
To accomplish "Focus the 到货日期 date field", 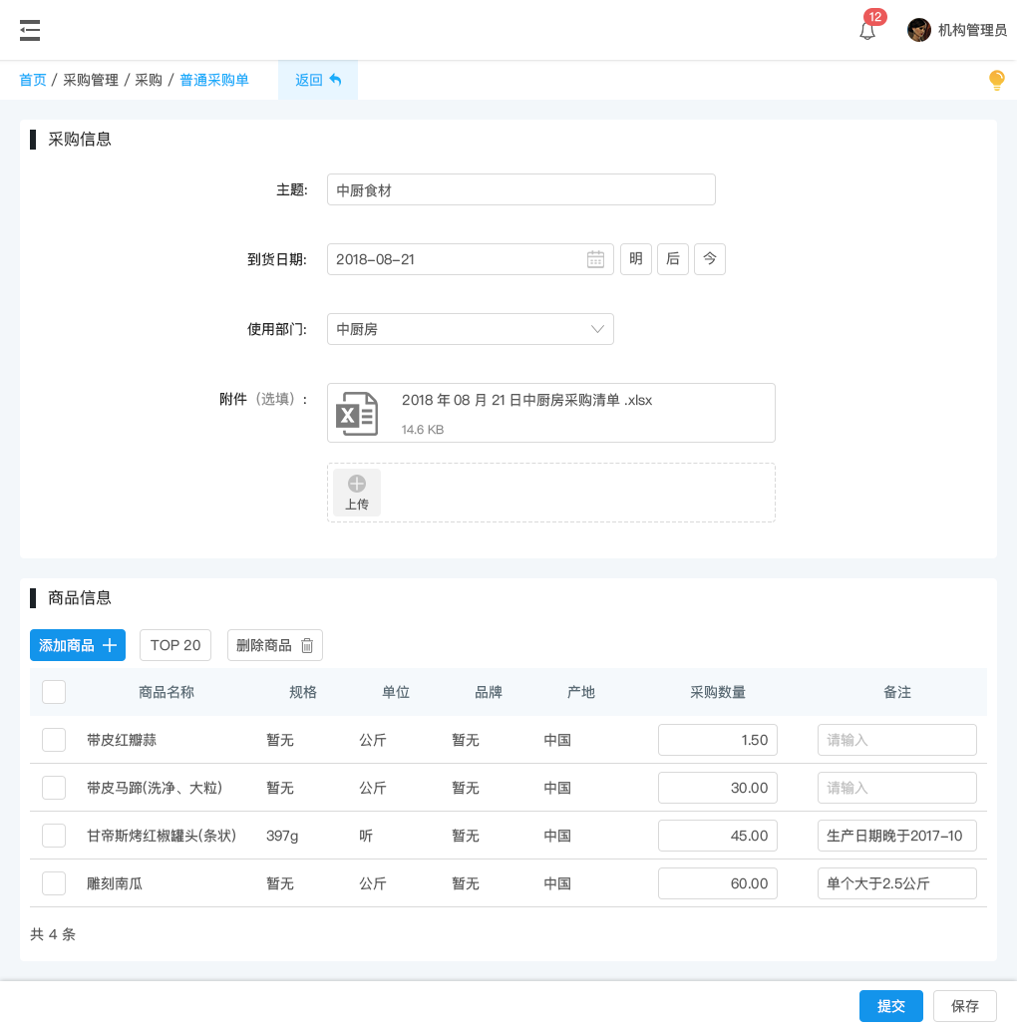I will tap(471, 259).
